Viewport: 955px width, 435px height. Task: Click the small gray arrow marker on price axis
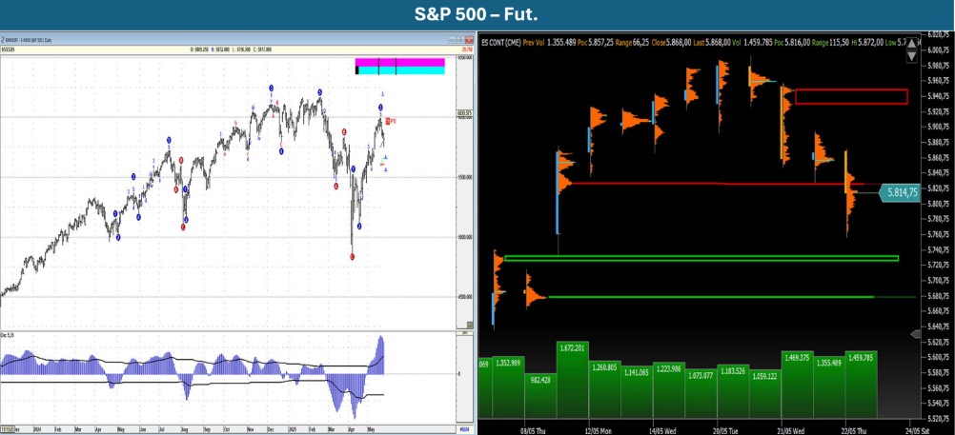[916, 334]
